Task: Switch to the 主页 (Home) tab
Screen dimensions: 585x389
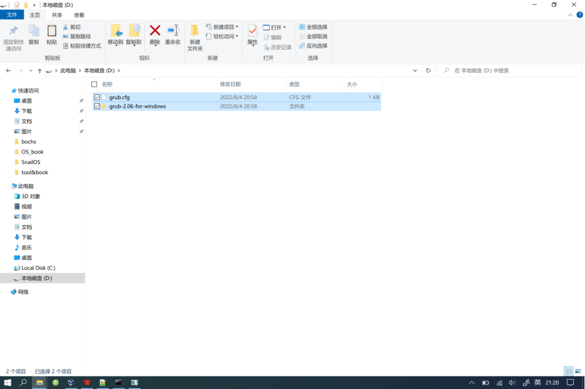Action: [35, 15]
